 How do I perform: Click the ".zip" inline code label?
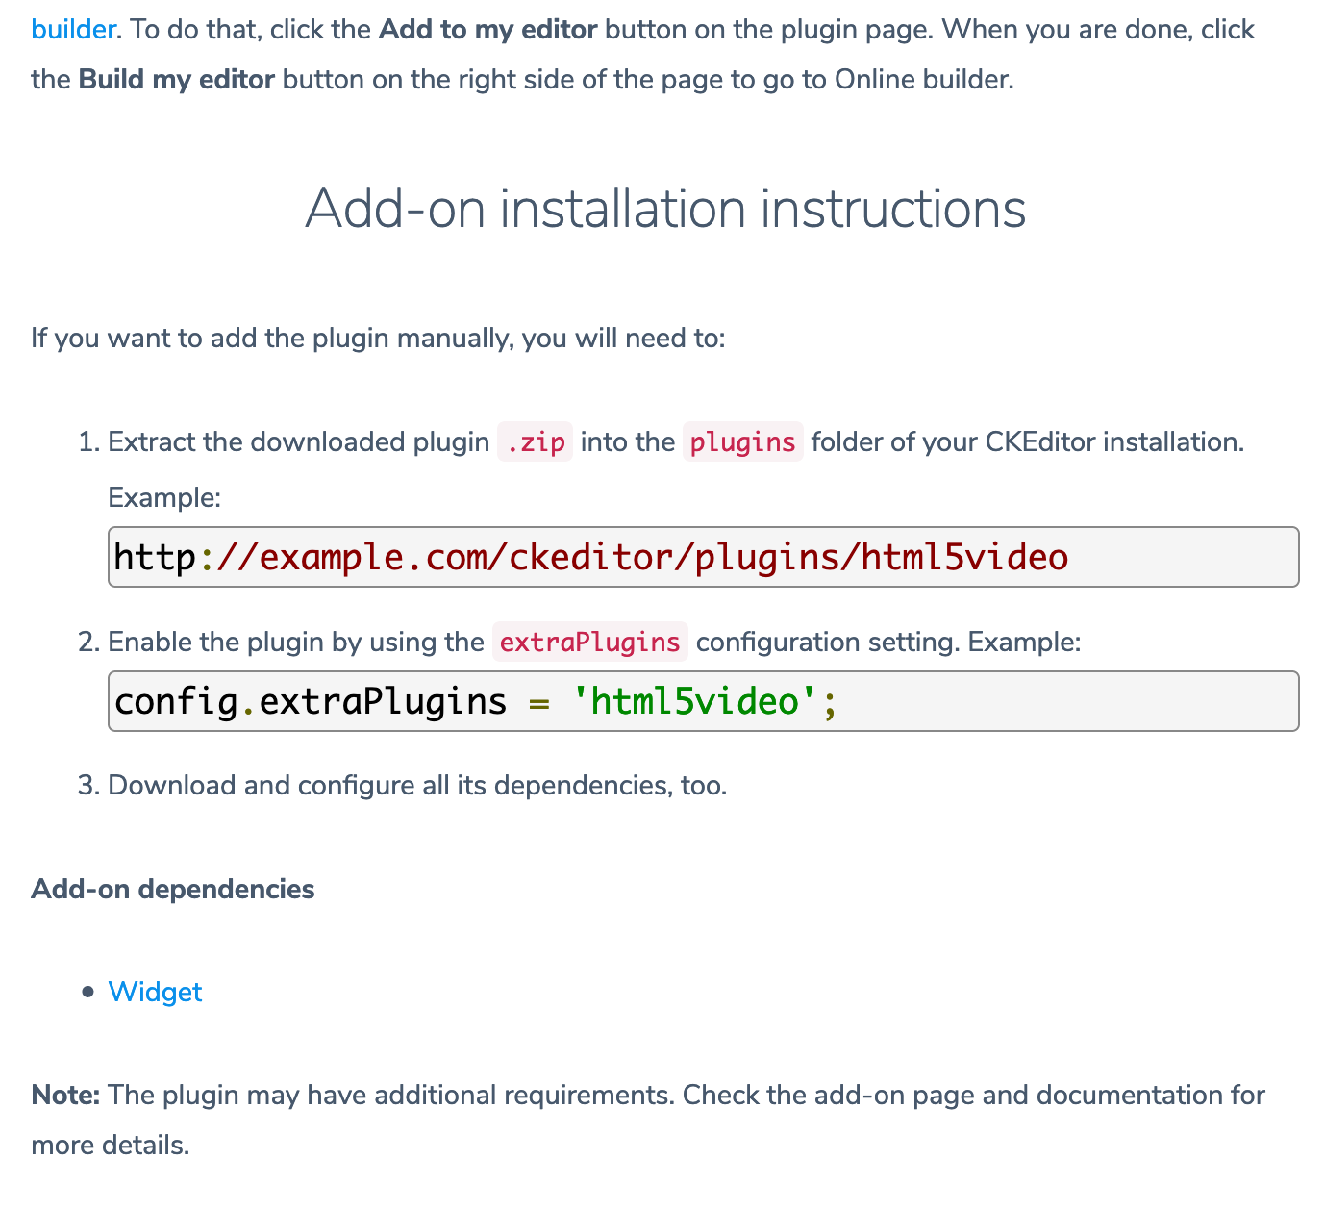(536, 442)
